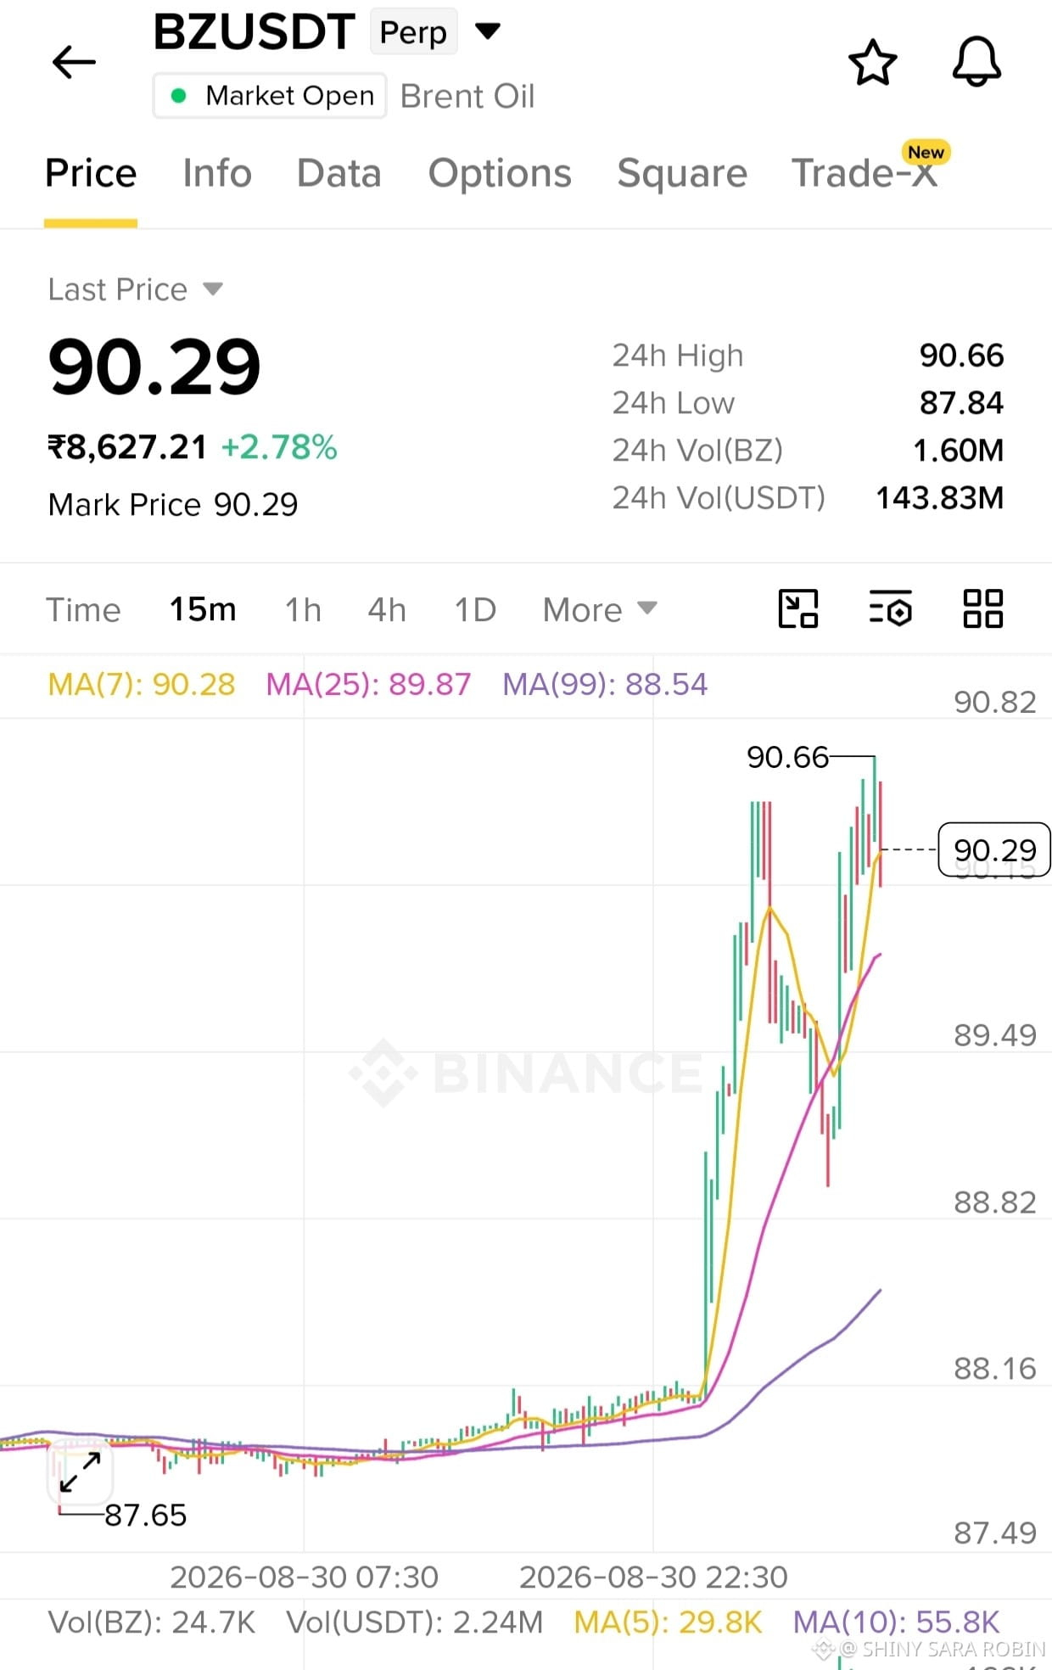This screenshot has height=1670, width=1052.
Task: Tap the MA(25): 89.87 indicator label
Action: [368, 684]
